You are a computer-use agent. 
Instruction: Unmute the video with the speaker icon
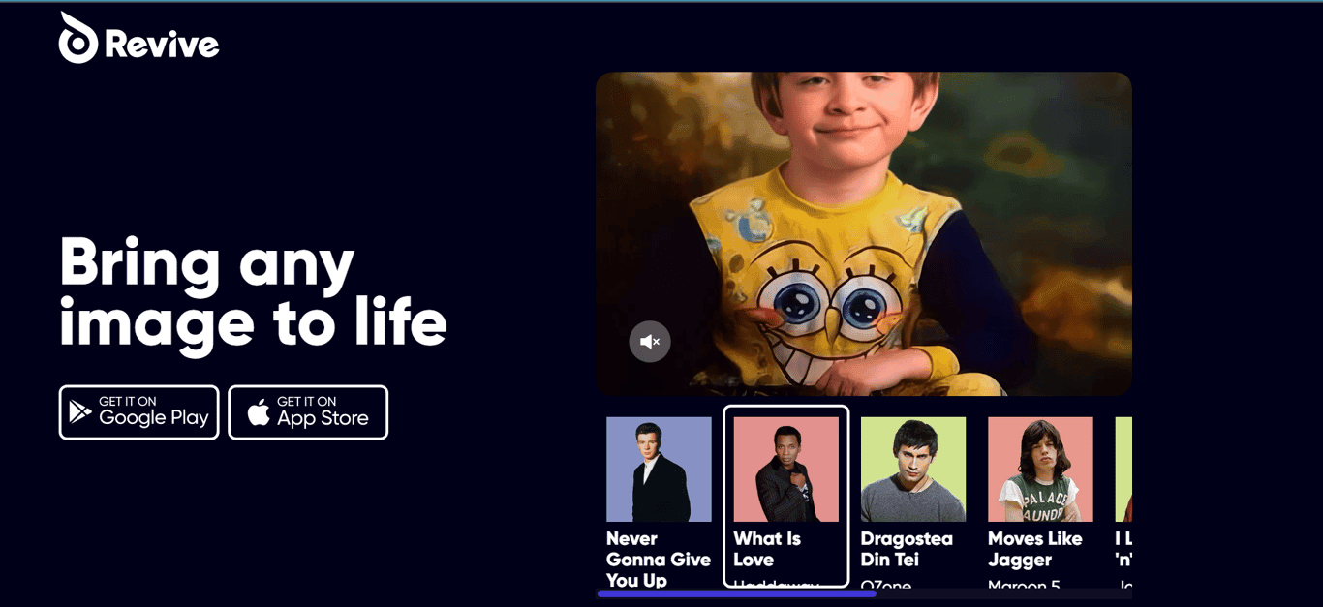pos(650,342)
